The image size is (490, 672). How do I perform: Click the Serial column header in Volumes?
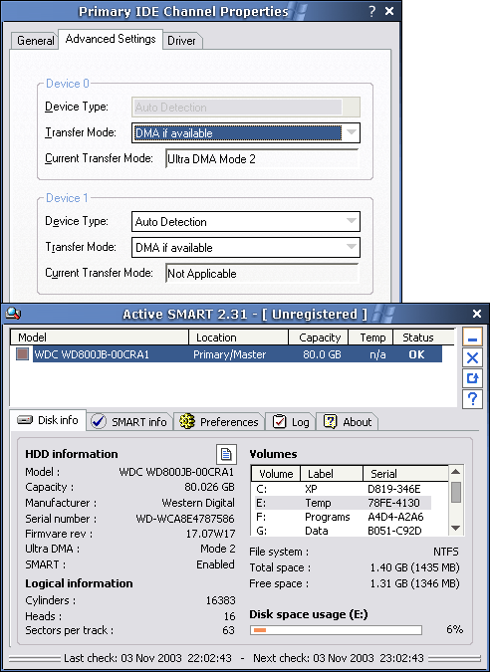405,474
